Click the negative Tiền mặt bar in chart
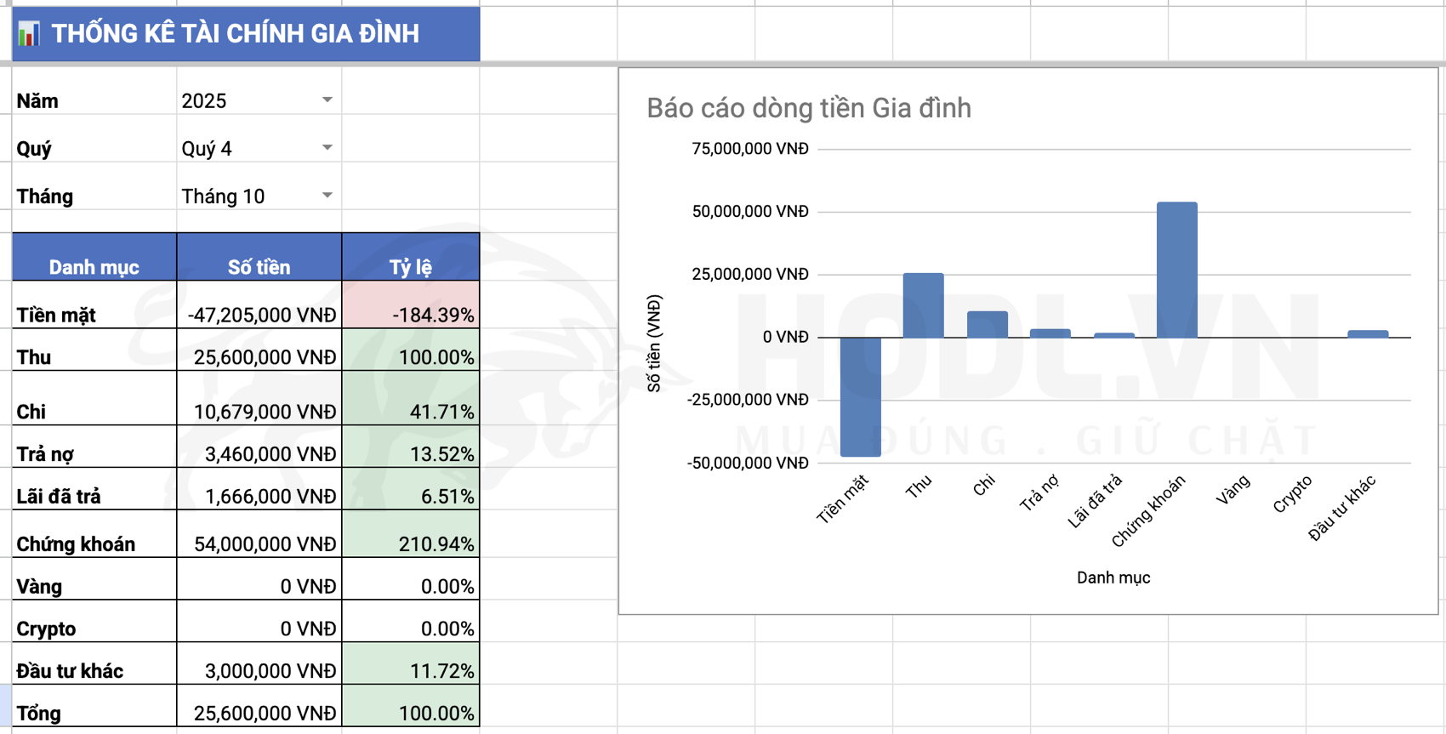1446x734 pixels. click(x=860, y=396)
